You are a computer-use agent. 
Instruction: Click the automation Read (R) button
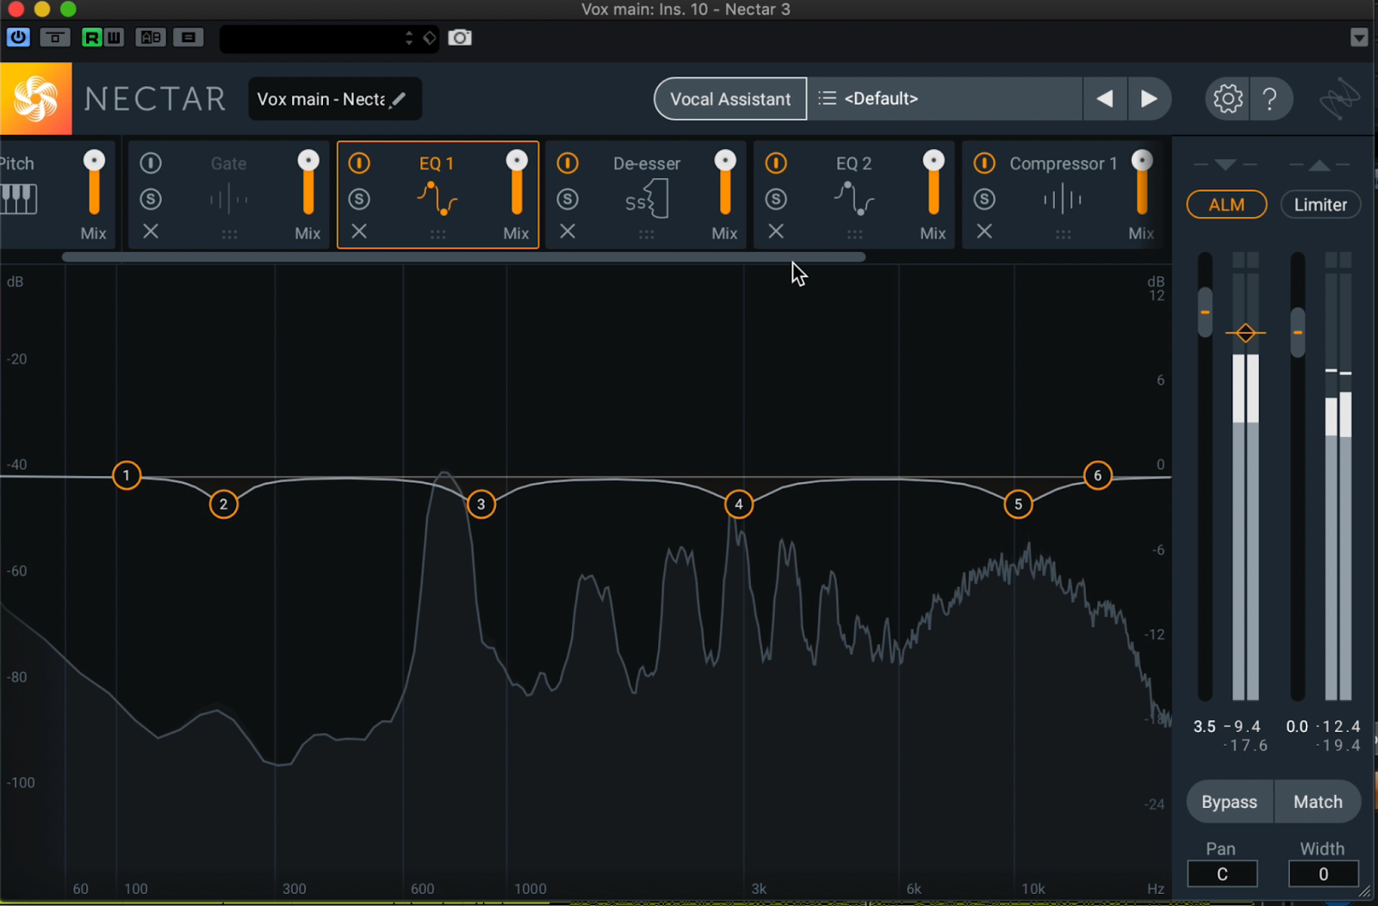(92, 38)
